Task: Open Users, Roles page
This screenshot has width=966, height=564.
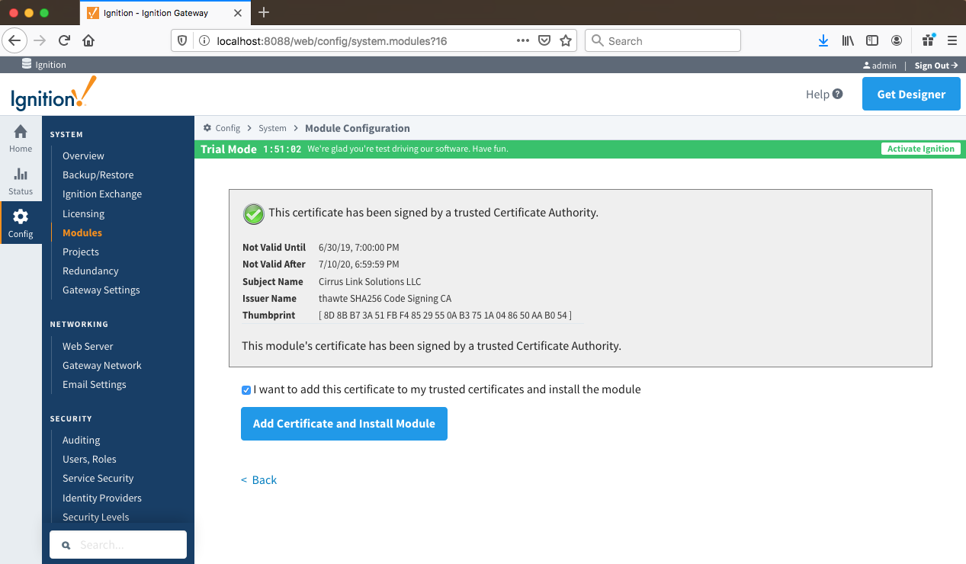Action: pyautogui.click(x=89, y=459)
